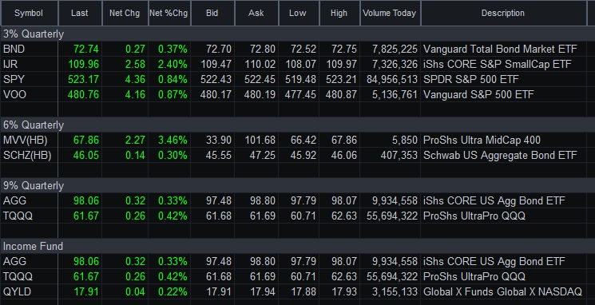Click IJR low 108.07
The width and height of the screenshot is (595, 305).
tap(301, 64)
